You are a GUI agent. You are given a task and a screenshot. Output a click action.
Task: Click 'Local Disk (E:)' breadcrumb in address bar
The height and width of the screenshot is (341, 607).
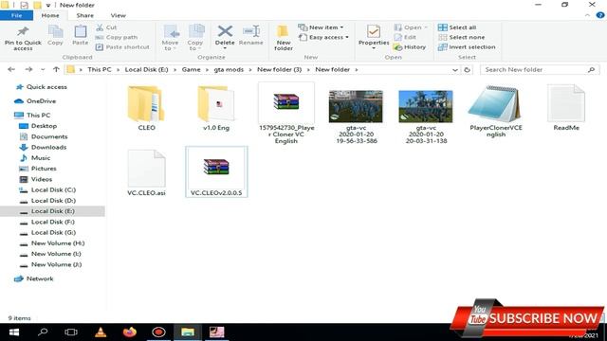point(146,69)
